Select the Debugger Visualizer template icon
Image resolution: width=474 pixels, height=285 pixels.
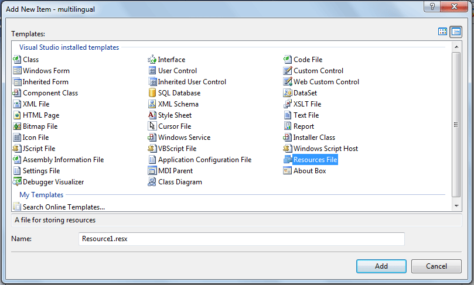tap(17, 182)
